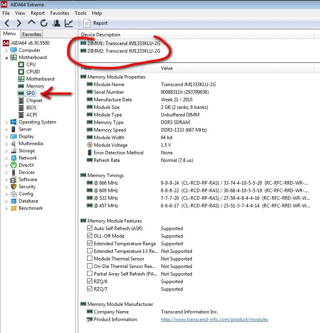Expand the Storage node arrow

click(x=6, y=151)
